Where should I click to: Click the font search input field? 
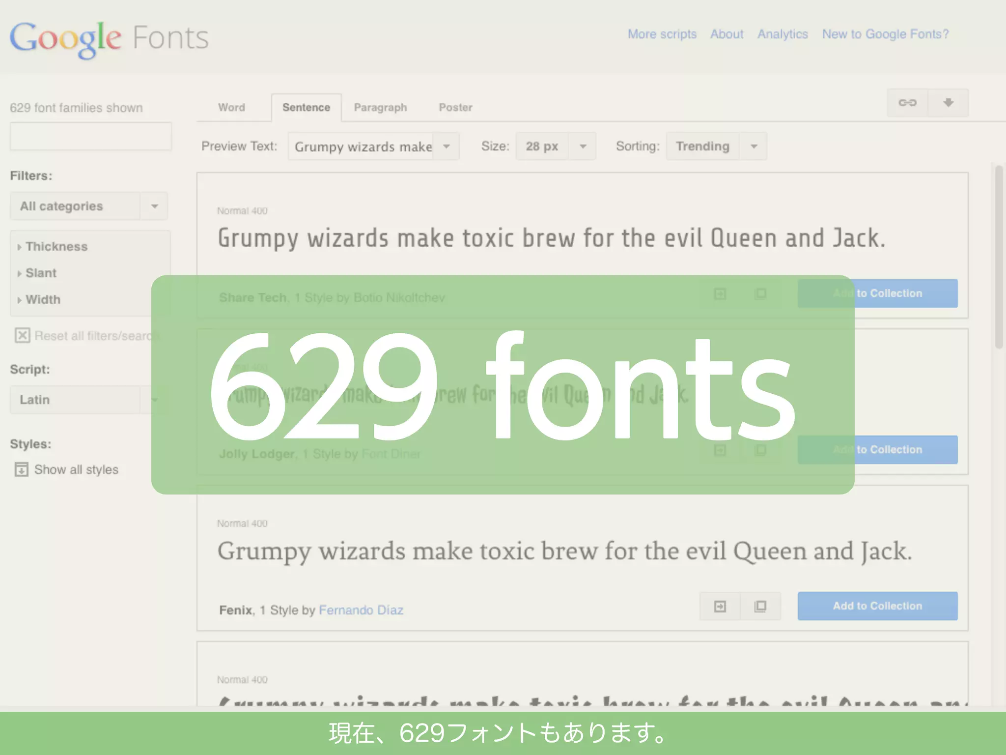point(91,136)
